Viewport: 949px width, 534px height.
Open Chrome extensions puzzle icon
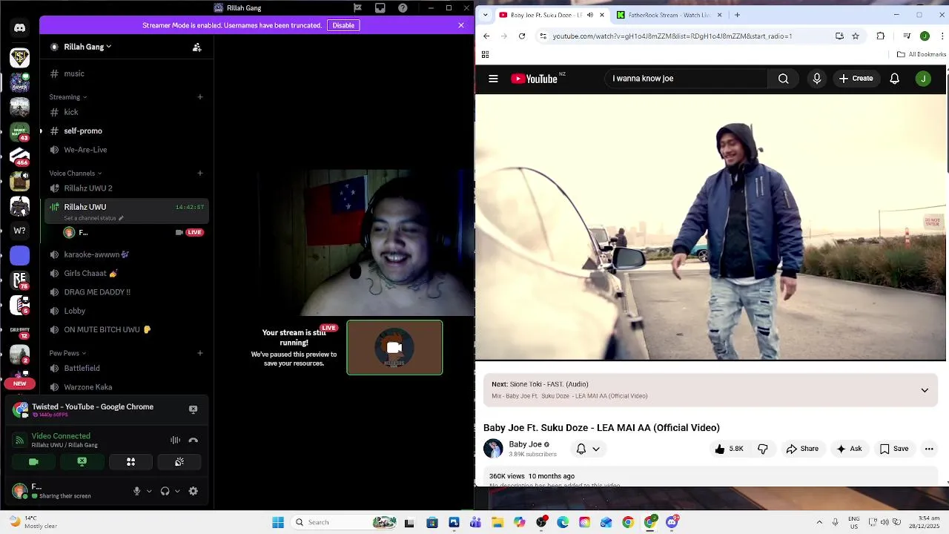[881, 36]
